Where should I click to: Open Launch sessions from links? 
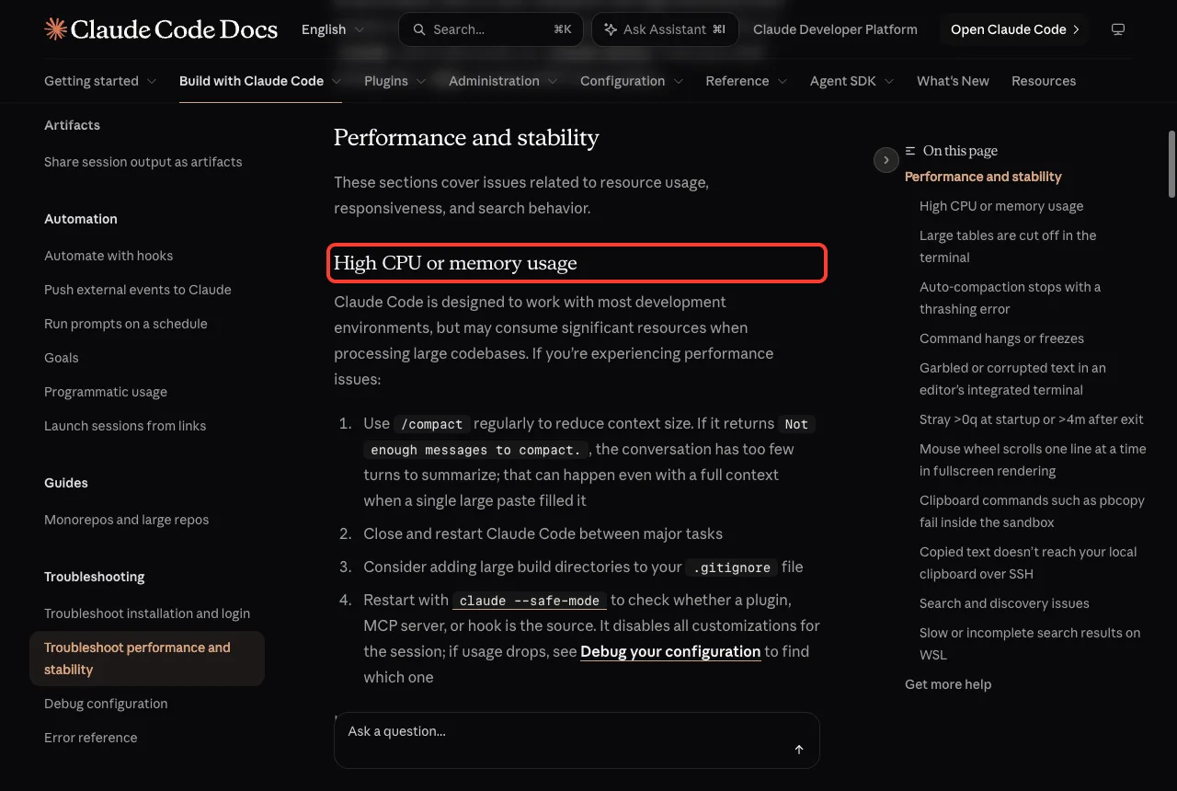(x=125, y=426)
